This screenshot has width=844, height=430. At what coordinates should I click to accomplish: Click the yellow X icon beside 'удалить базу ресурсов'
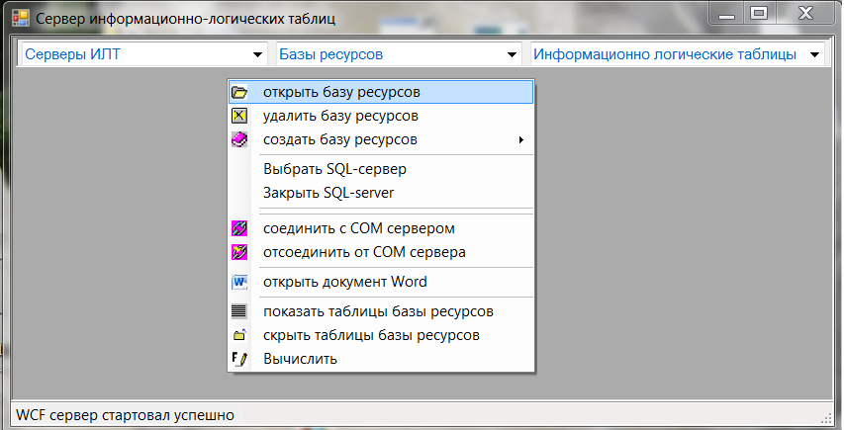239,116
